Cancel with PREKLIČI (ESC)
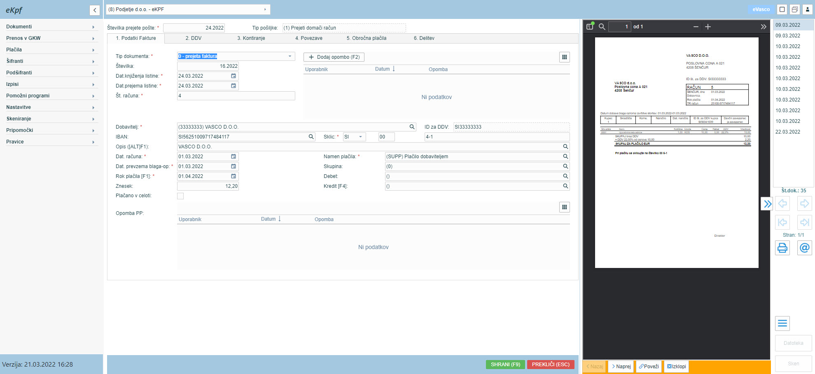This screenshot has width=815, height=374. pos(551,365)
